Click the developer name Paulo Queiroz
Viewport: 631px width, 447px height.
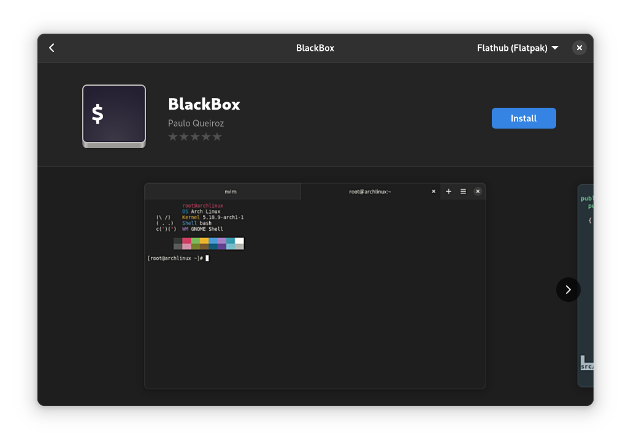pos(196,123)
